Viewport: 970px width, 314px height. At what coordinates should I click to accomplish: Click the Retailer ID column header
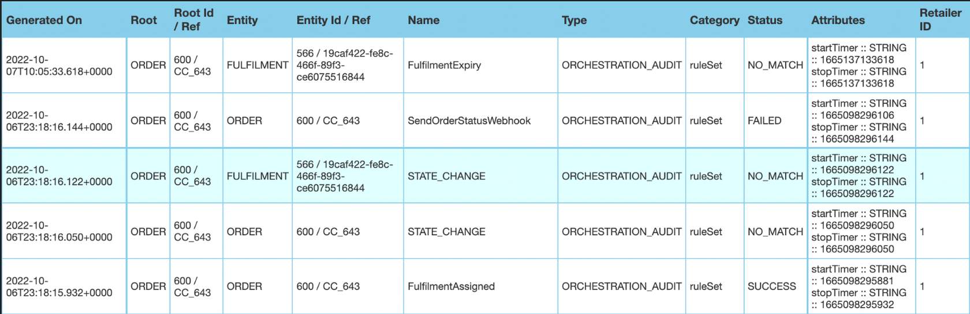(940, 20)
